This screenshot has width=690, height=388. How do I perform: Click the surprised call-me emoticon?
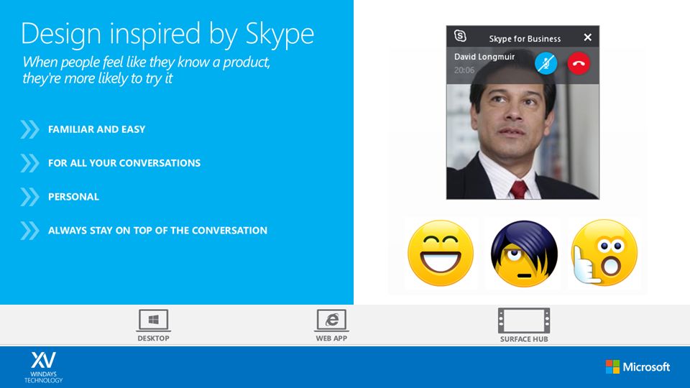tap(604, 253)
